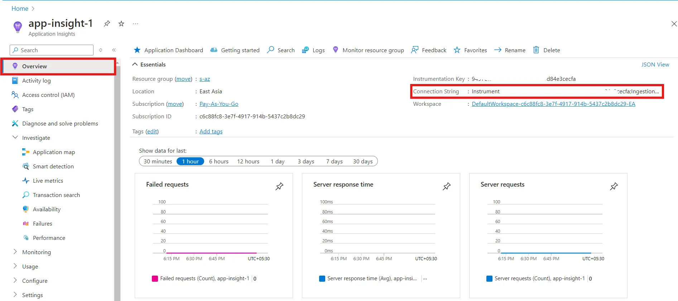Viewport: 678px width, 301px height.
Task: Open the Pay-As-You-Go subscription link
Action: (x=219, y=104)
